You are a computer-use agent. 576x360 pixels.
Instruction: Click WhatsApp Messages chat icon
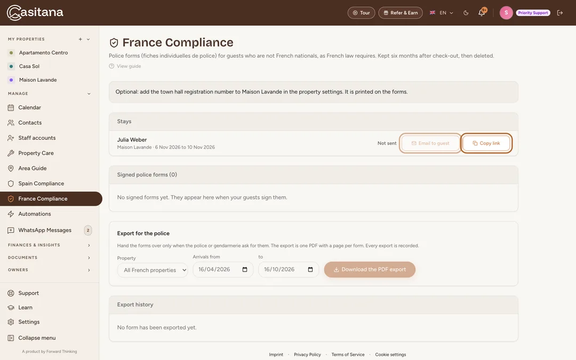11,230
